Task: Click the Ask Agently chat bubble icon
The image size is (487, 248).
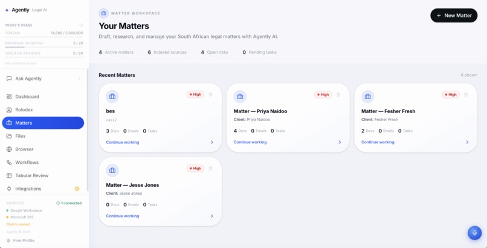Action: pos(9,79)
